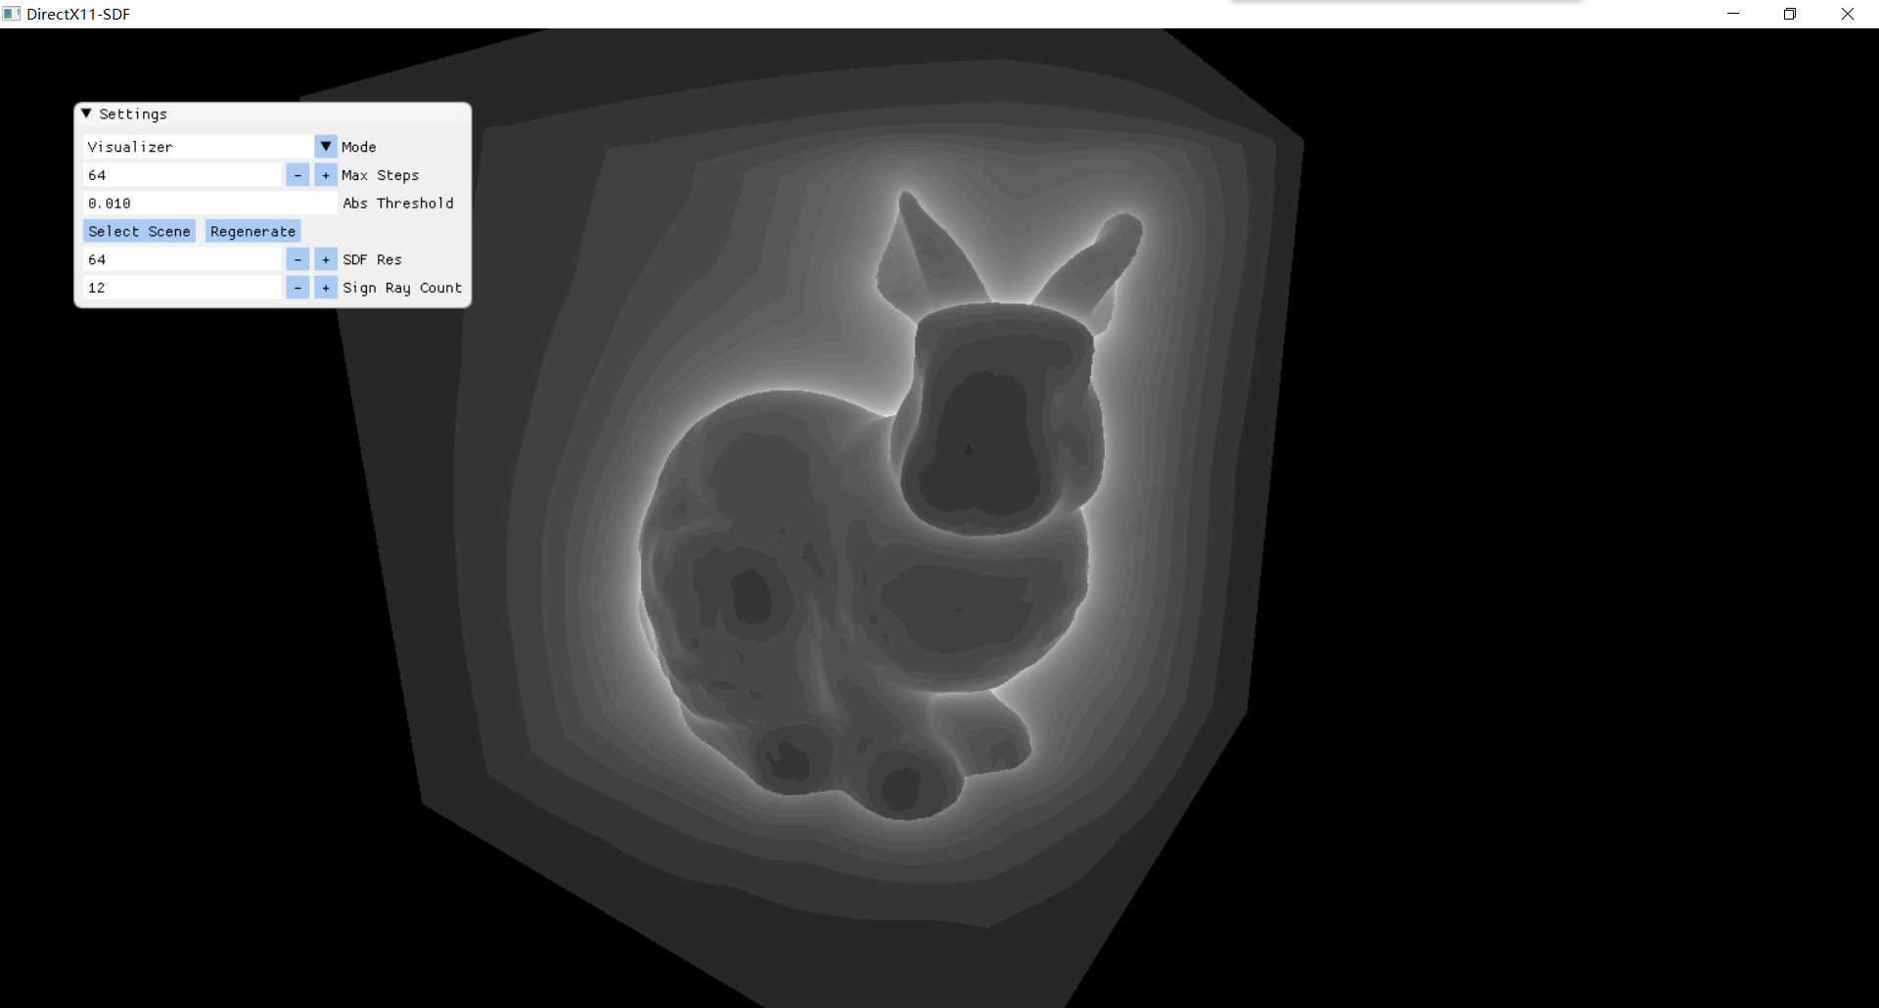Increase Sign Ray Count with plus

(x=326, y=288)
